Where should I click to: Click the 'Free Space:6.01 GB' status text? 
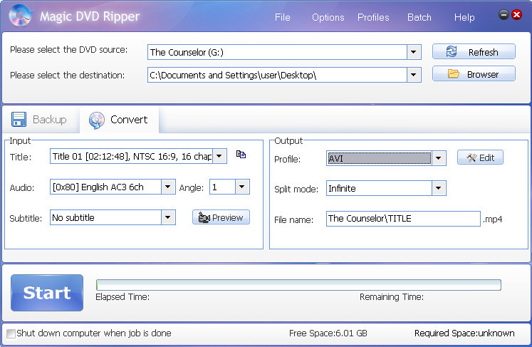coord(328,333)
